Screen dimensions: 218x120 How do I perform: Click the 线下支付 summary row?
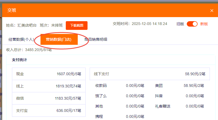click(150, 74)
